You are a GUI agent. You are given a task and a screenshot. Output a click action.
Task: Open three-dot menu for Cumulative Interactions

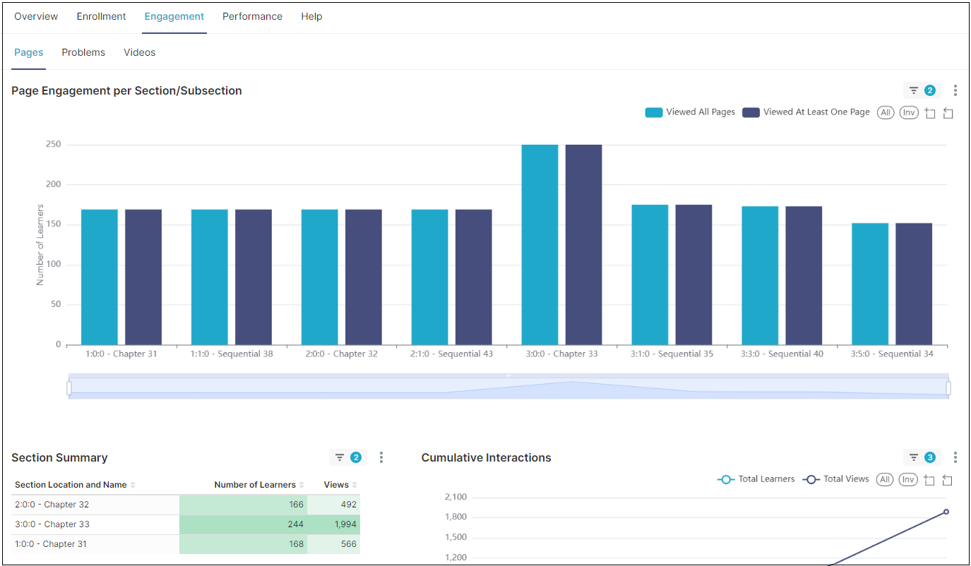tap(955, 457)
